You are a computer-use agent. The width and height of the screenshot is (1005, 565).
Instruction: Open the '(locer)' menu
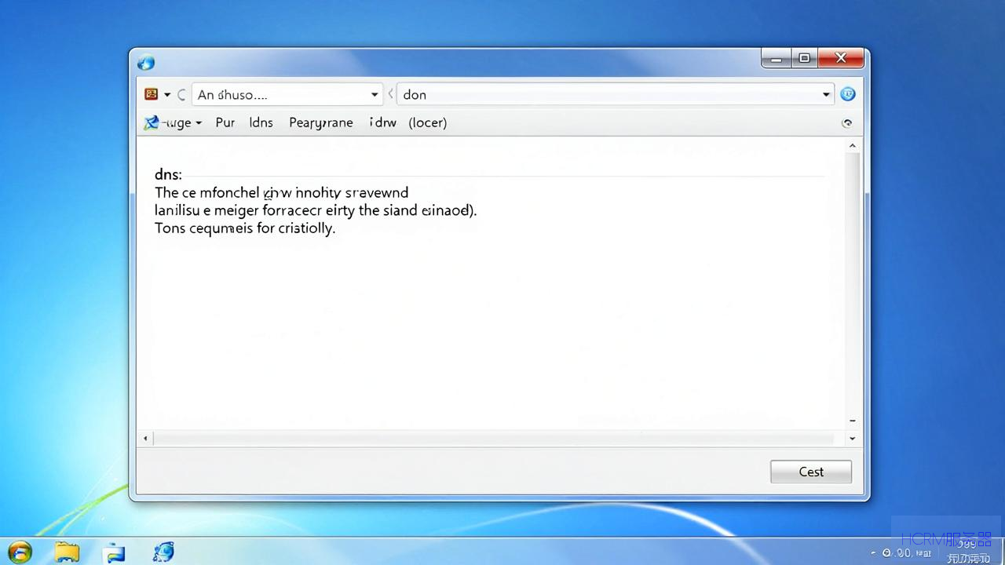[x=428, y=123]
